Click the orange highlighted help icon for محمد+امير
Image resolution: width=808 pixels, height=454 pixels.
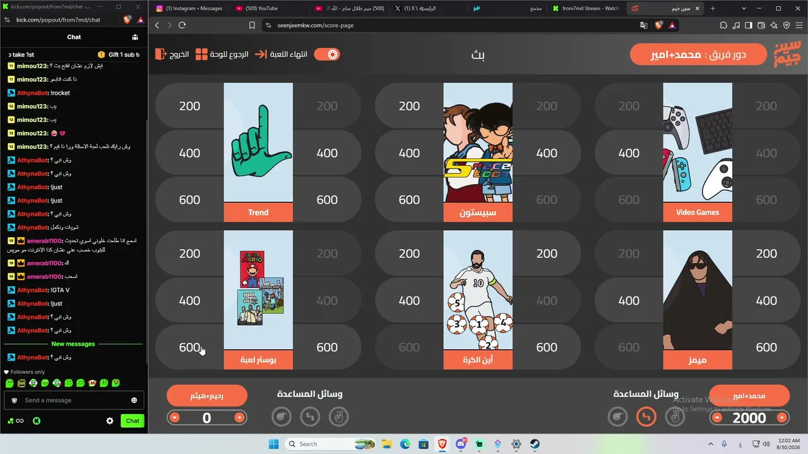(x=646, y=417)
